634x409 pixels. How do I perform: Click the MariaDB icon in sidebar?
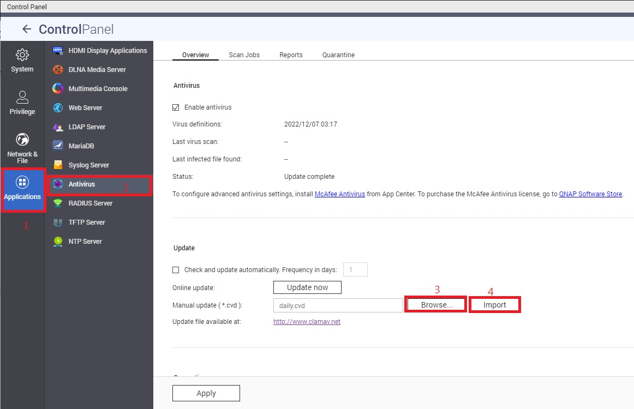click(x=58, y=146)
